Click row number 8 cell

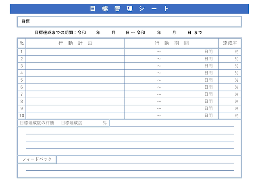click(22, 101)
